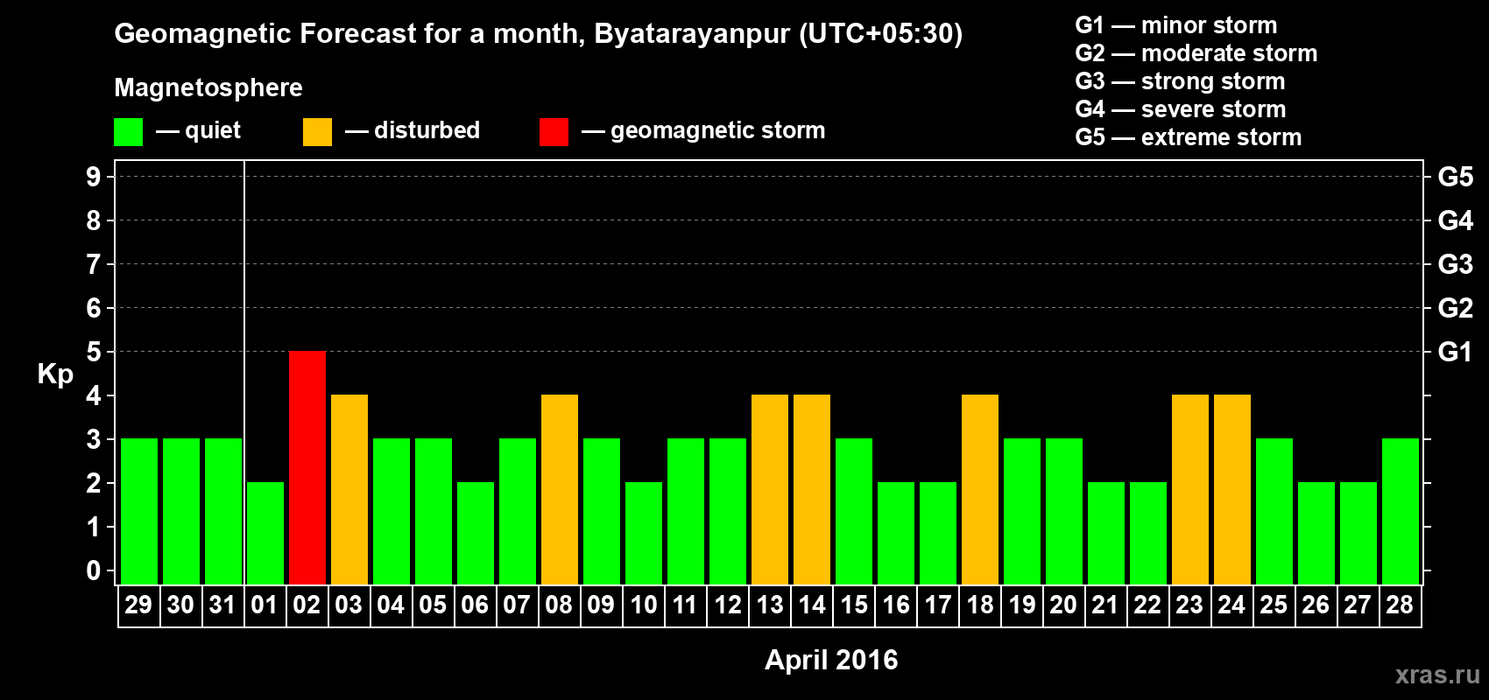Click the 'G4 — severe storm' legend line
Viewport: 1489px width, 700px height.
click(1181, 109)
